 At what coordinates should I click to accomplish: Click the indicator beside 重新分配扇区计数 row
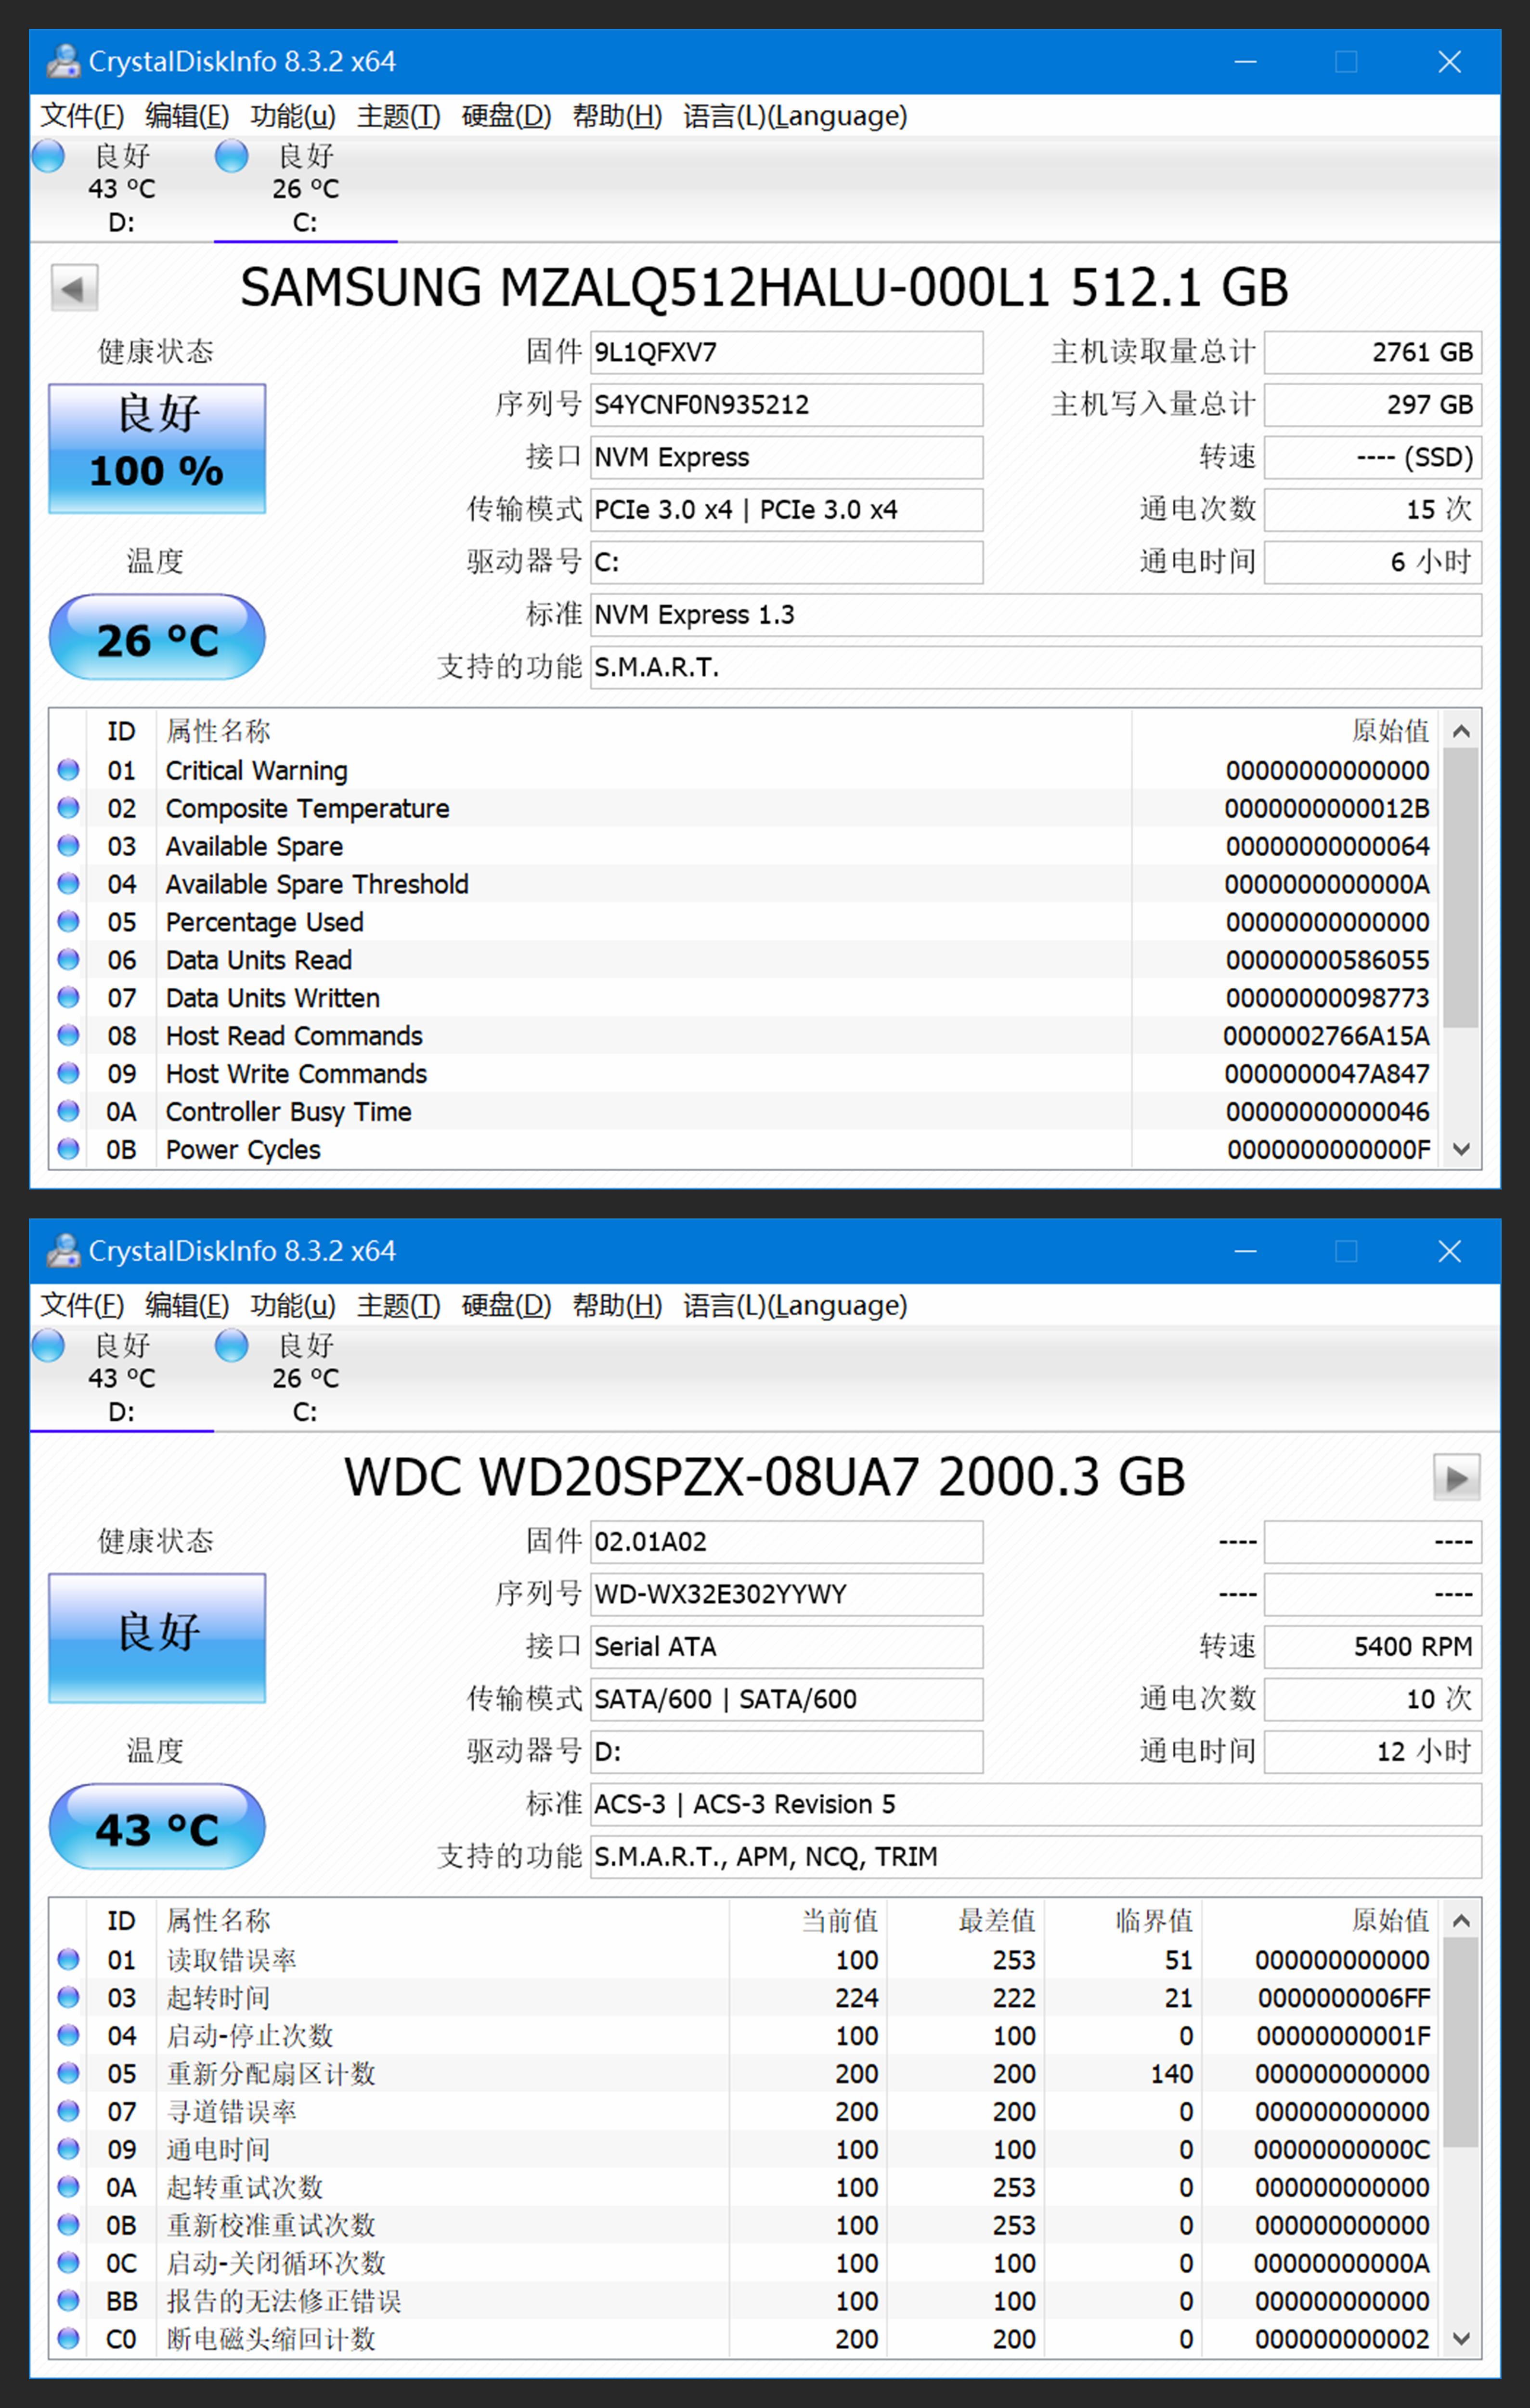pos(68,2073)
